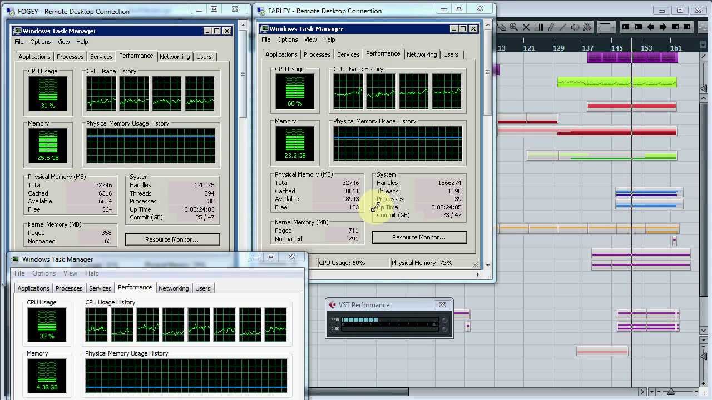Select Performance tab in local Task Manager
Viewport: 712px width, 400px height.
click(135, 288)
